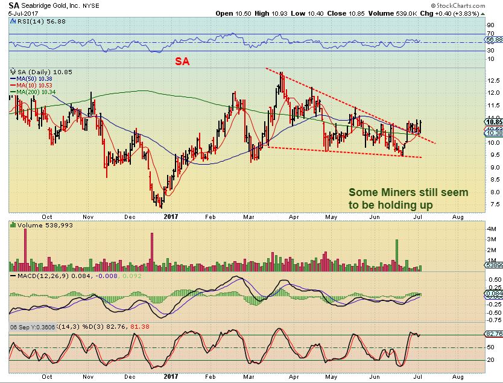Click the green MA(200) line marker in legend
Screen dimensions: 503x383
tap(13, 92)
